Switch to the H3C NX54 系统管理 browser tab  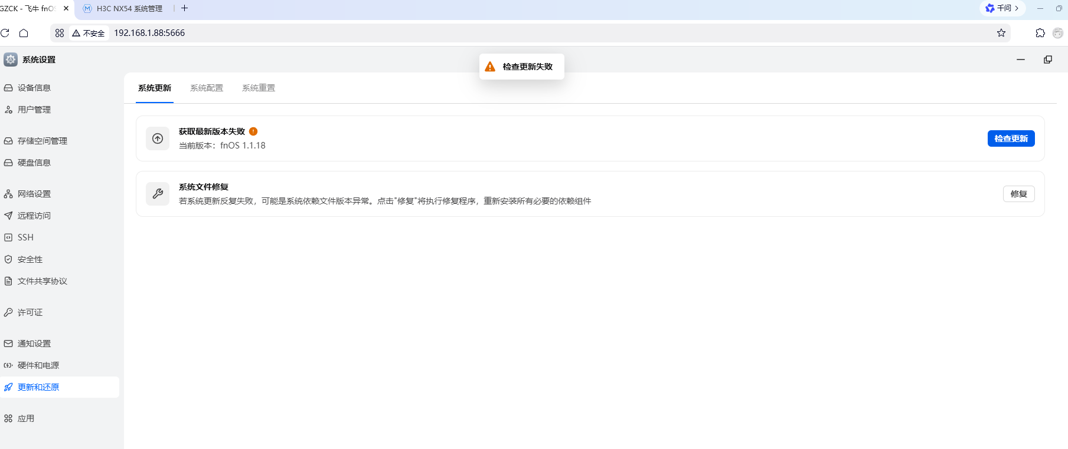click(123, 8)
